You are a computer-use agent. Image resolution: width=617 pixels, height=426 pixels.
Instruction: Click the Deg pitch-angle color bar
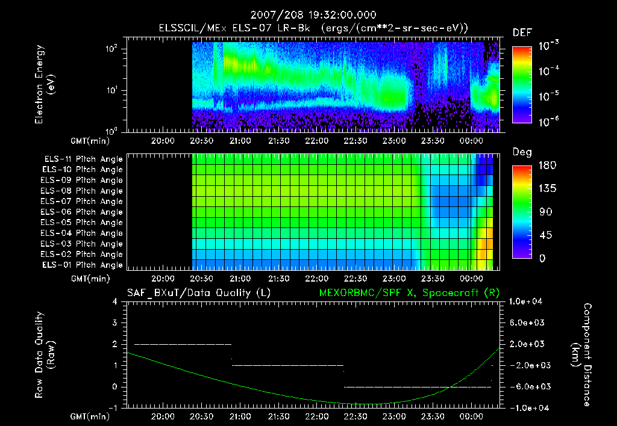pyautogui.click(x=522, y=212)
